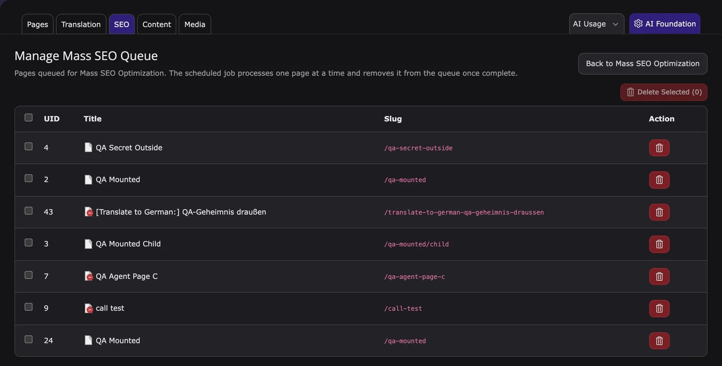Click the trash button for call test
The height and width of the screenshot is (366, 722).
coord(659,308)
